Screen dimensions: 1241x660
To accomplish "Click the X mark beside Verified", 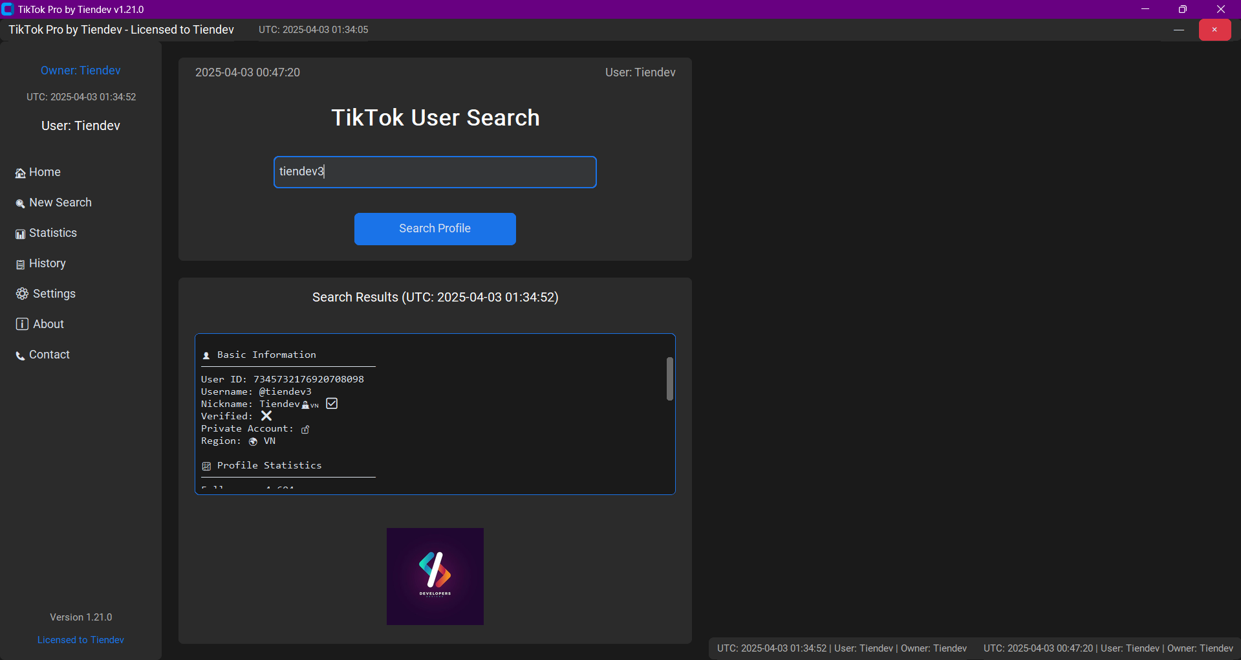I will [266, 416].
